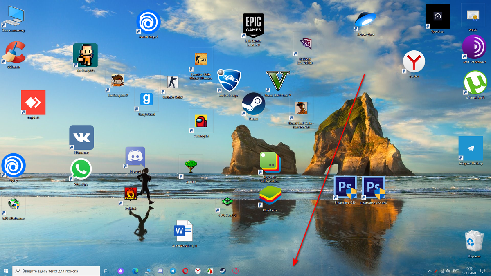491x276 pixels.
Task: Open the volume speaker tray icon
Action: (448, 271)
